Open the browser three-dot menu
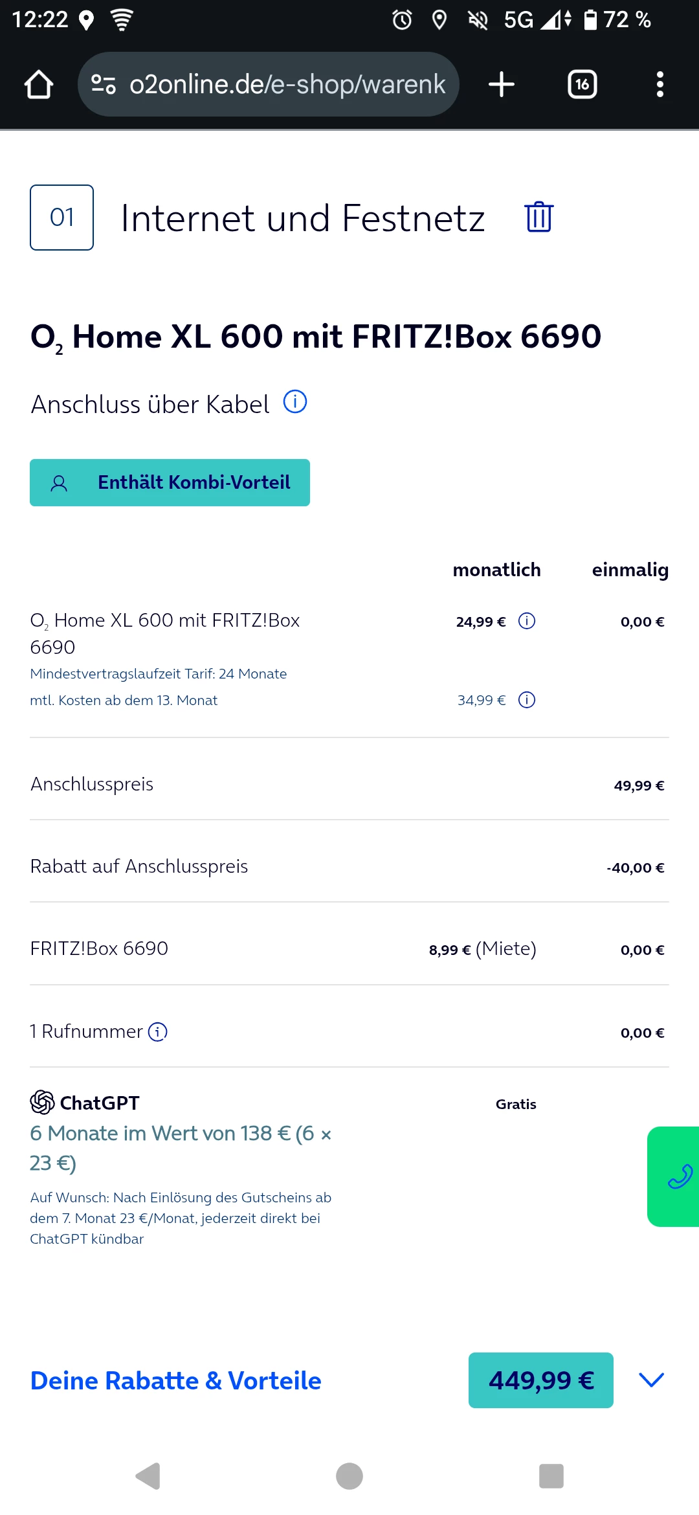The height and width of the screenshot is (1515, 699). click(x=660, y=84)
